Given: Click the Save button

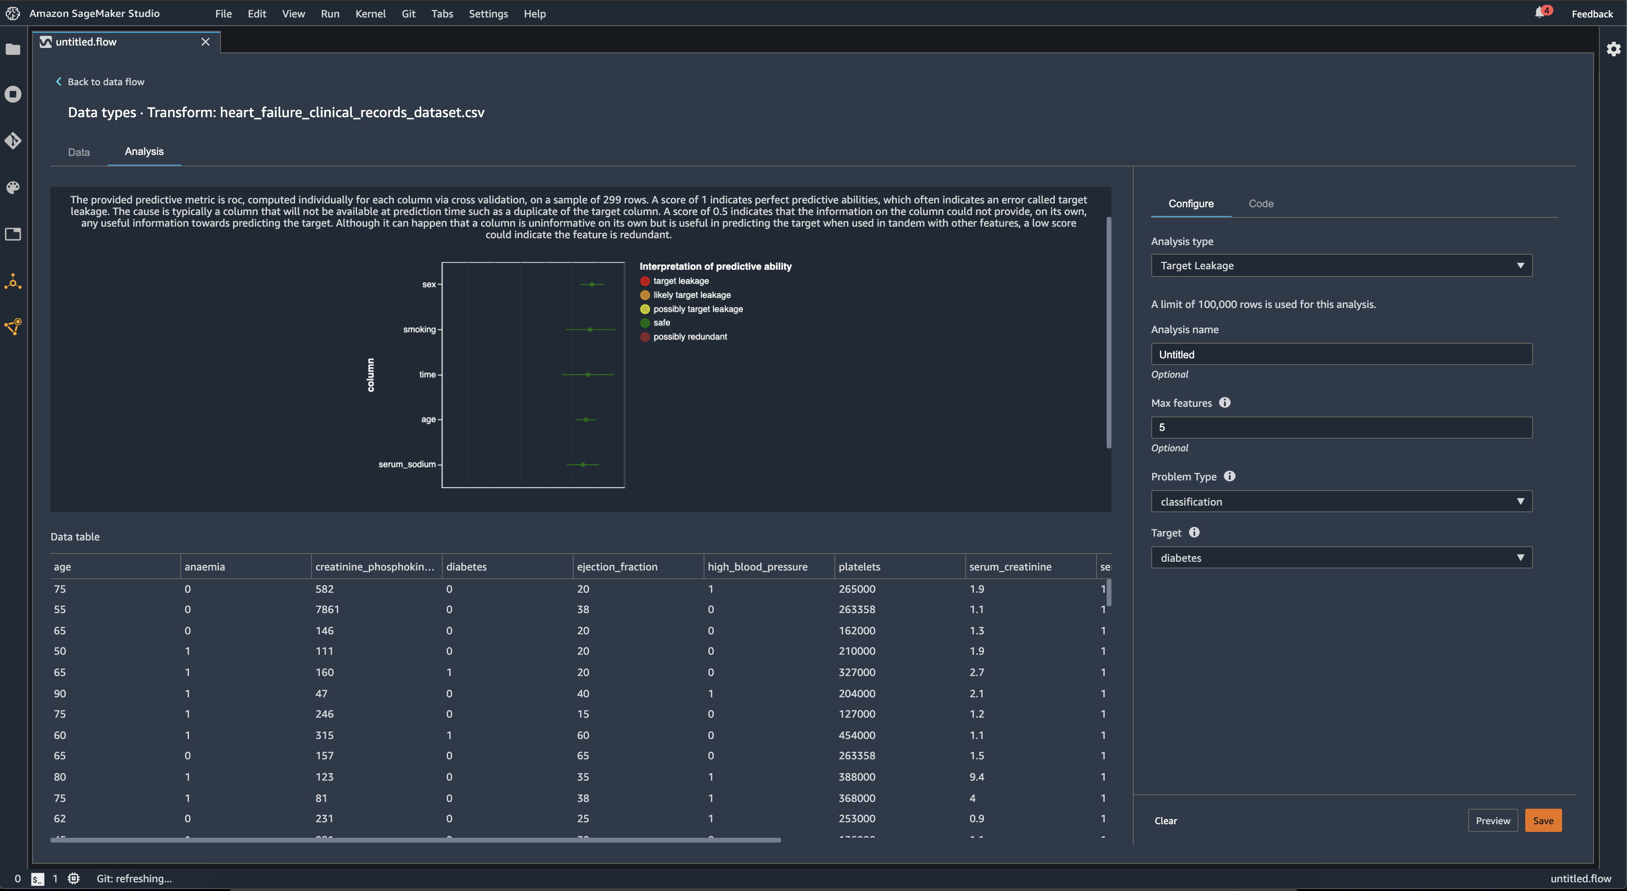Looking at the screenshot, I should coord(1543,820).
